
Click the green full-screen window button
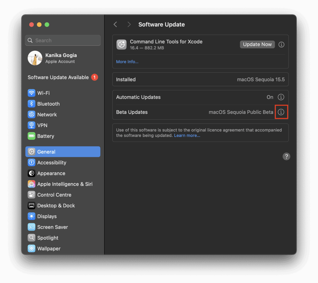tap(47, 25)
